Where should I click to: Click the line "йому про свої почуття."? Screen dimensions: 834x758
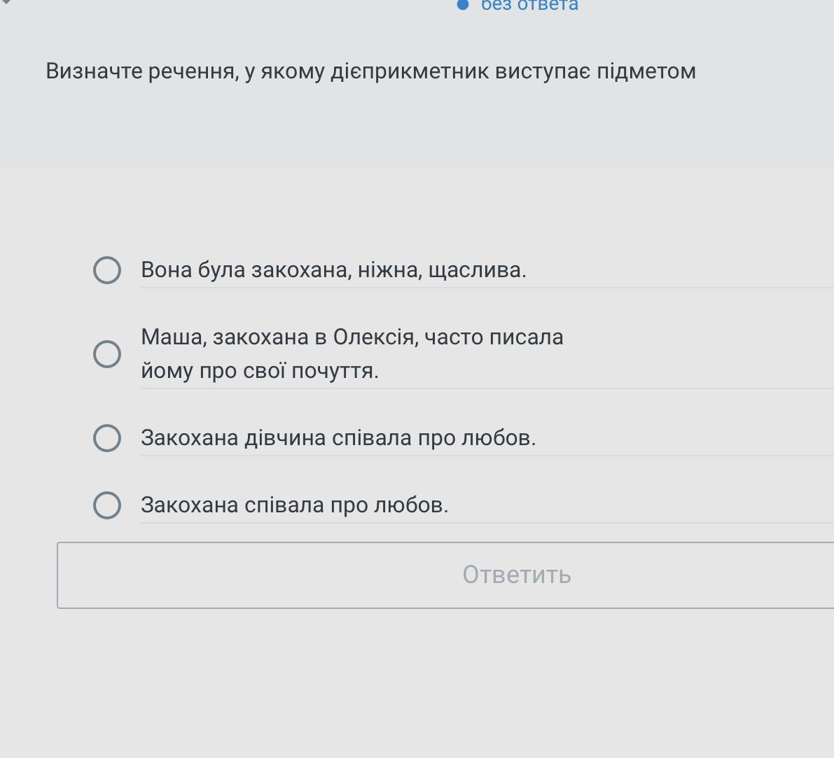coord(259,371)
